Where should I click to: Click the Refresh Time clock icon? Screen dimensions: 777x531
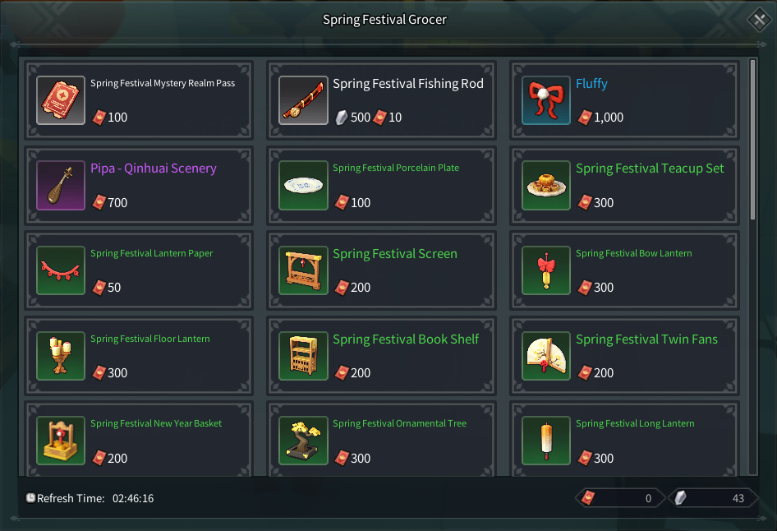30,498
